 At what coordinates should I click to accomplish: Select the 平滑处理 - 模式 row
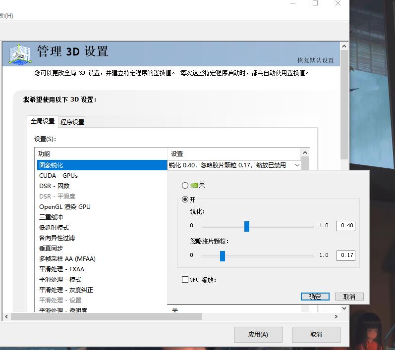(102, 280)
